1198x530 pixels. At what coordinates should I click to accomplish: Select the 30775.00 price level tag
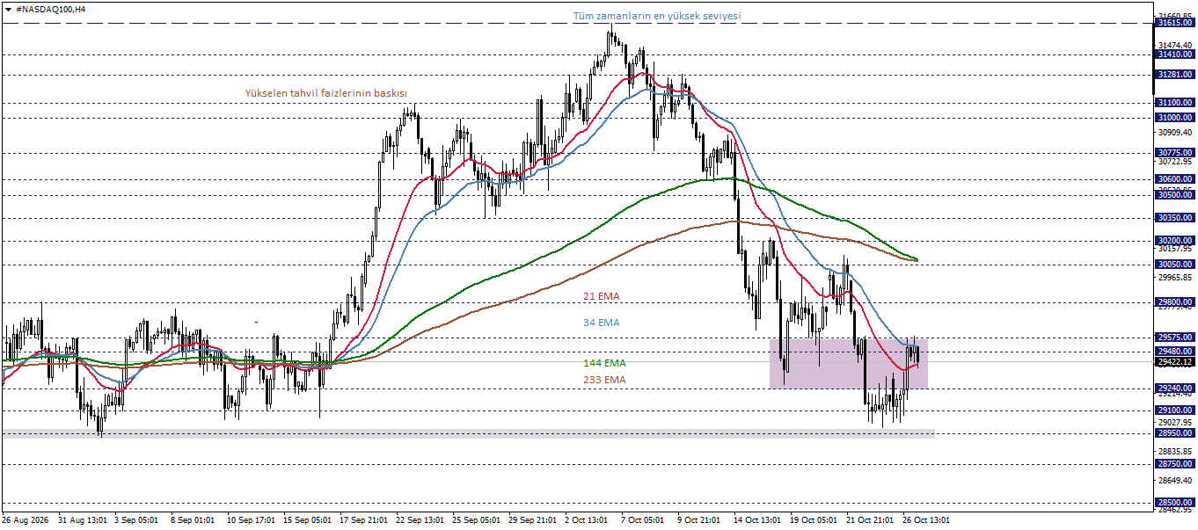point(1174,153)
